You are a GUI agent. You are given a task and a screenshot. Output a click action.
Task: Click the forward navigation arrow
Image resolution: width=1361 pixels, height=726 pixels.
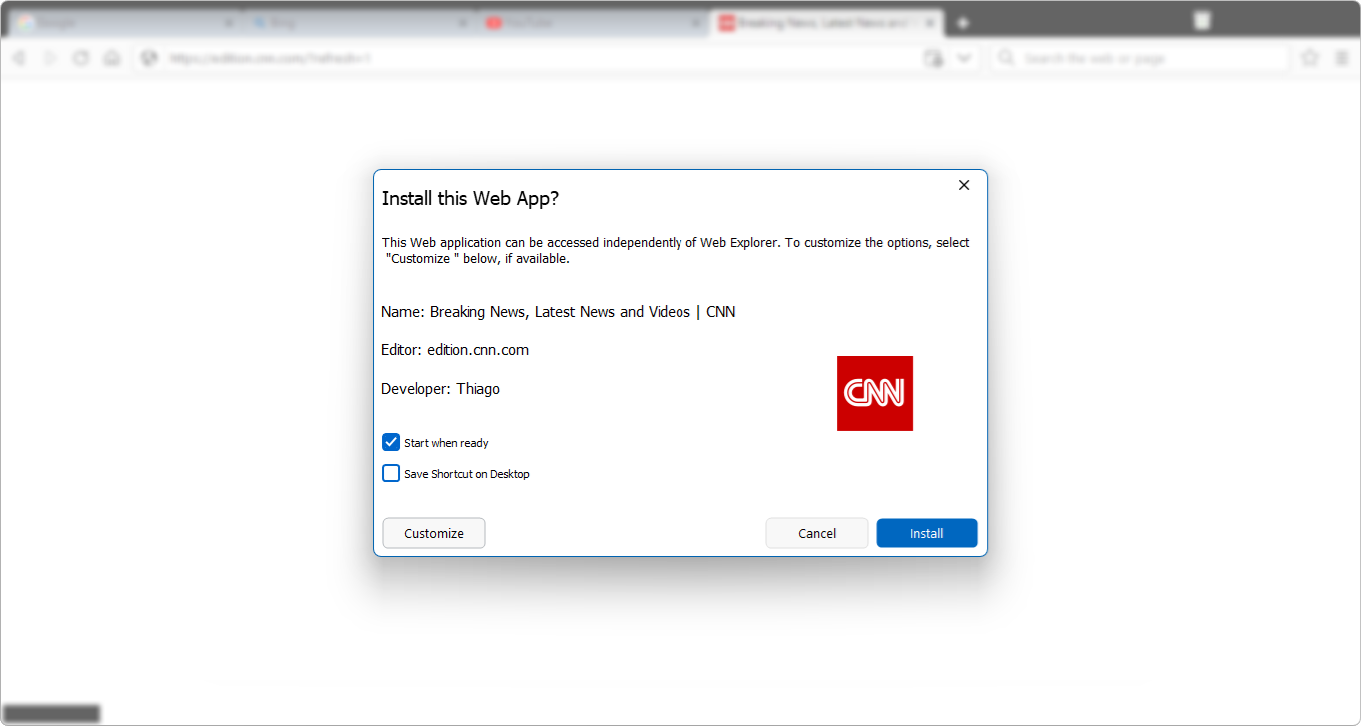pos(49,57)
